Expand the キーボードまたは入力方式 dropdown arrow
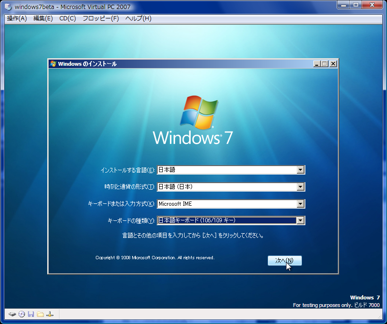The height and width of the screenshot is (324, 387). pyautogui.click(x=300, y=204)
